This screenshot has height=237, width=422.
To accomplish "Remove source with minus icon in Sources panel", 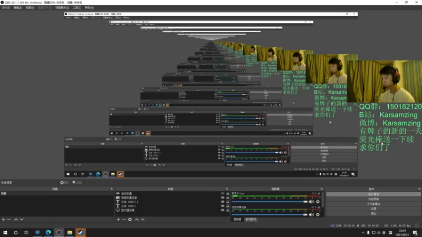I will [124, 220].
